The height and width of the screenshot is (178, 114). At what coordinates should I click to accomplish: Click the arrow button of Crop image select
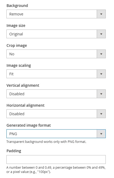point(101,54)
